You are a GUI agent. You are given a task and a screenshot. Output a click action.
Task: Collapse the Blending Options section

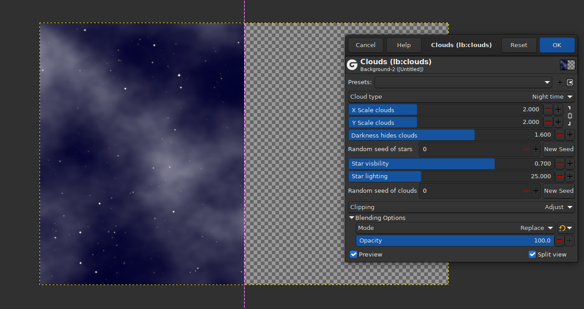pos(352,218)
